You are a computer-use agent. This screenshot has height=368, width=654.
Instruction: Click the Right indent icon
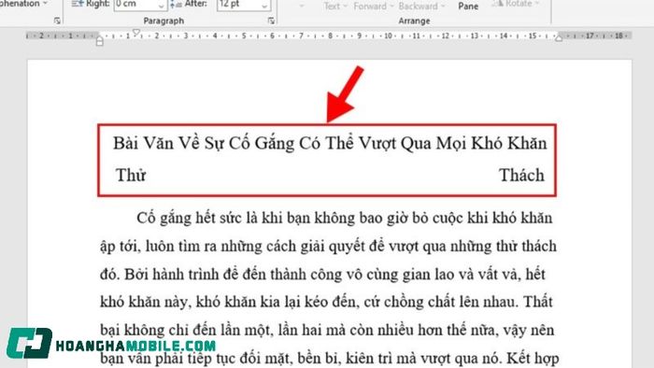pyautogui.click(x=78, y=4)
